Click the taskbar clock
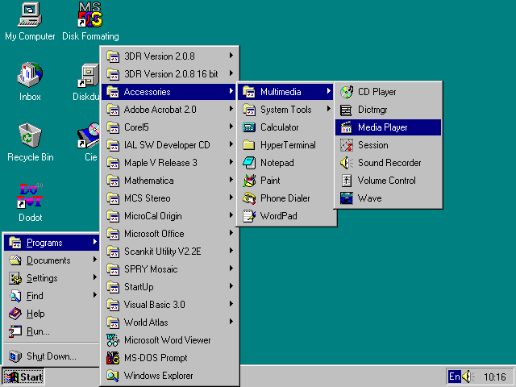Screen dimensions: 516x387 [x=495, y=377]
